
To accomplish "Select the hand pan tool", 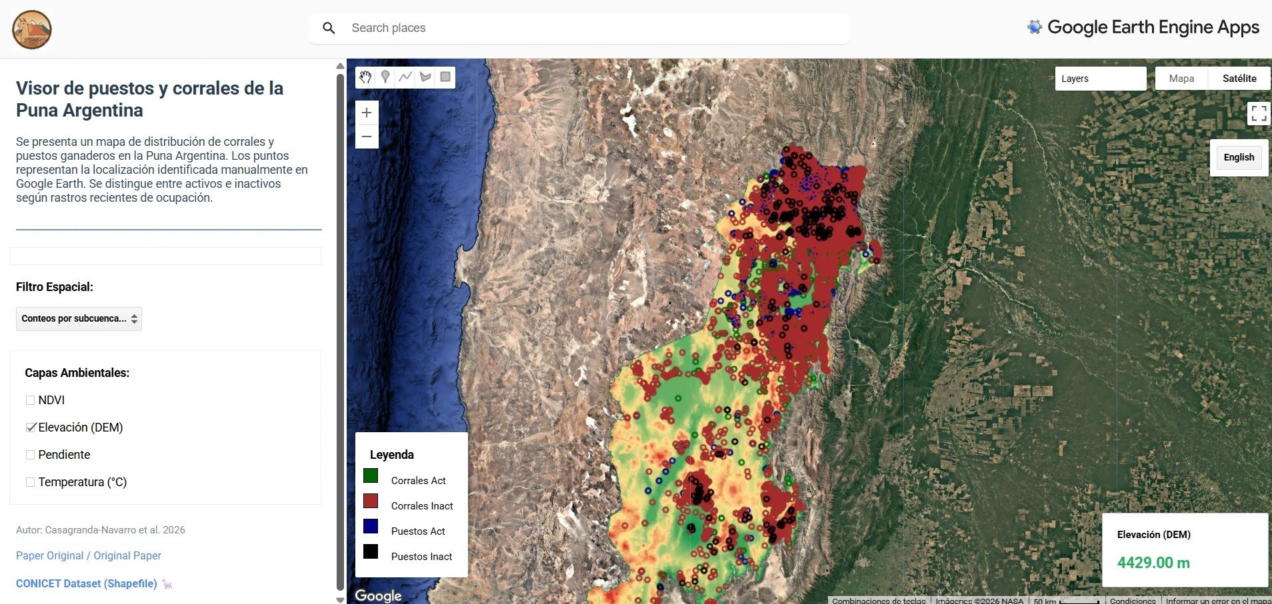I will pyautogui.click(x=365, y=77).
